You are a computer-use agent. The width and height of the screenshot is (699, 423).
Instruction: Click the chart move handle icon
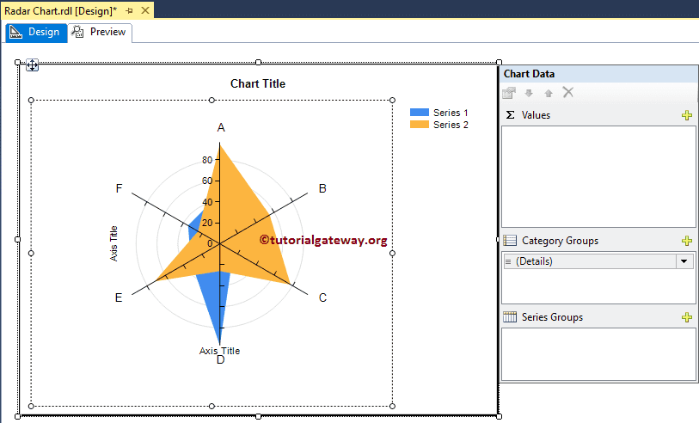(x=32, y=65)
